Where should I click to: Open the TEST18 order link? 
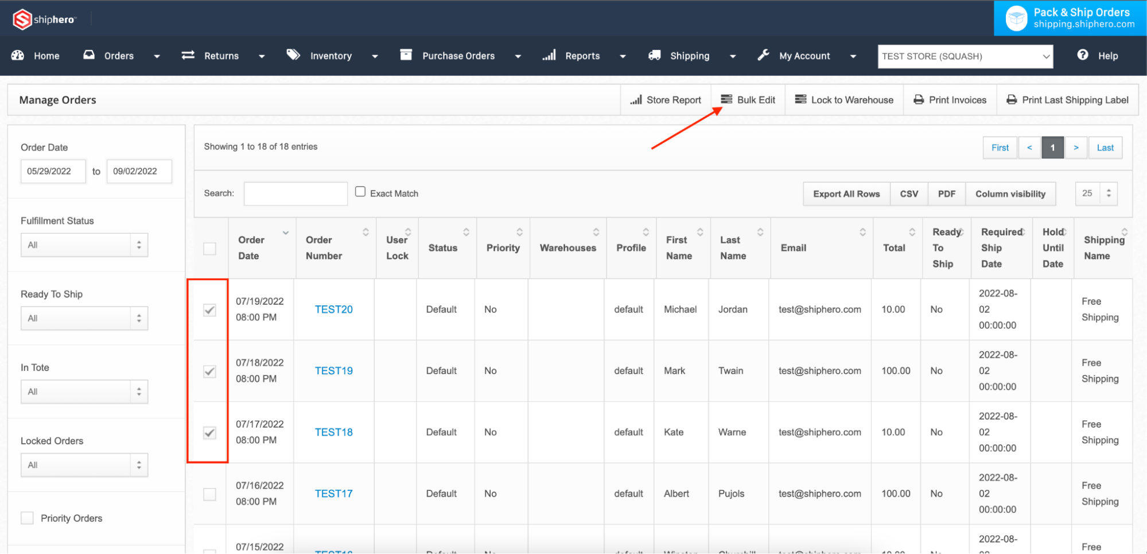pos(334,432)
